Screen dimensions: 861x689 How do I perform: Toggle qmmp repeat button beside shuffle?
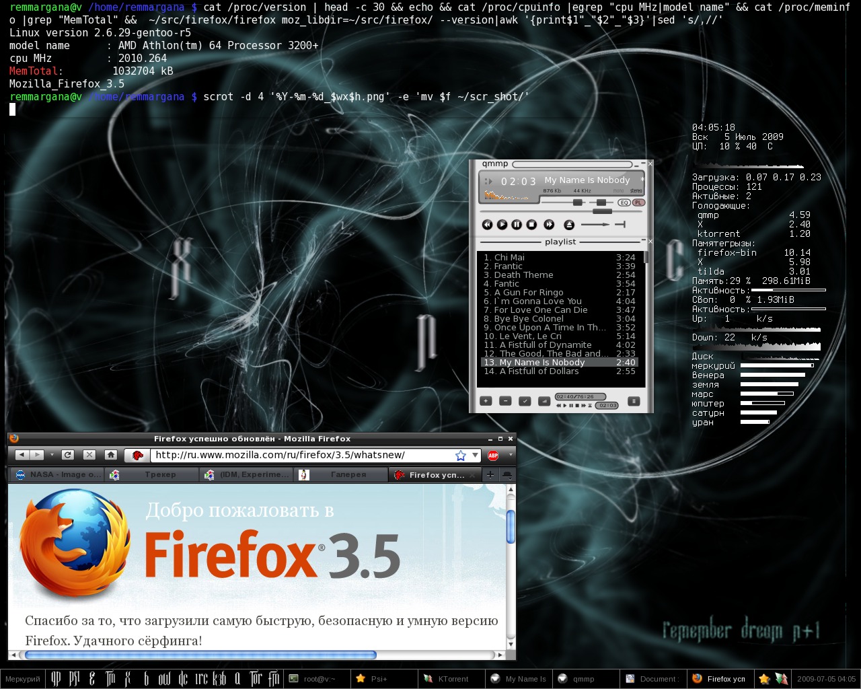pos(620,225)
